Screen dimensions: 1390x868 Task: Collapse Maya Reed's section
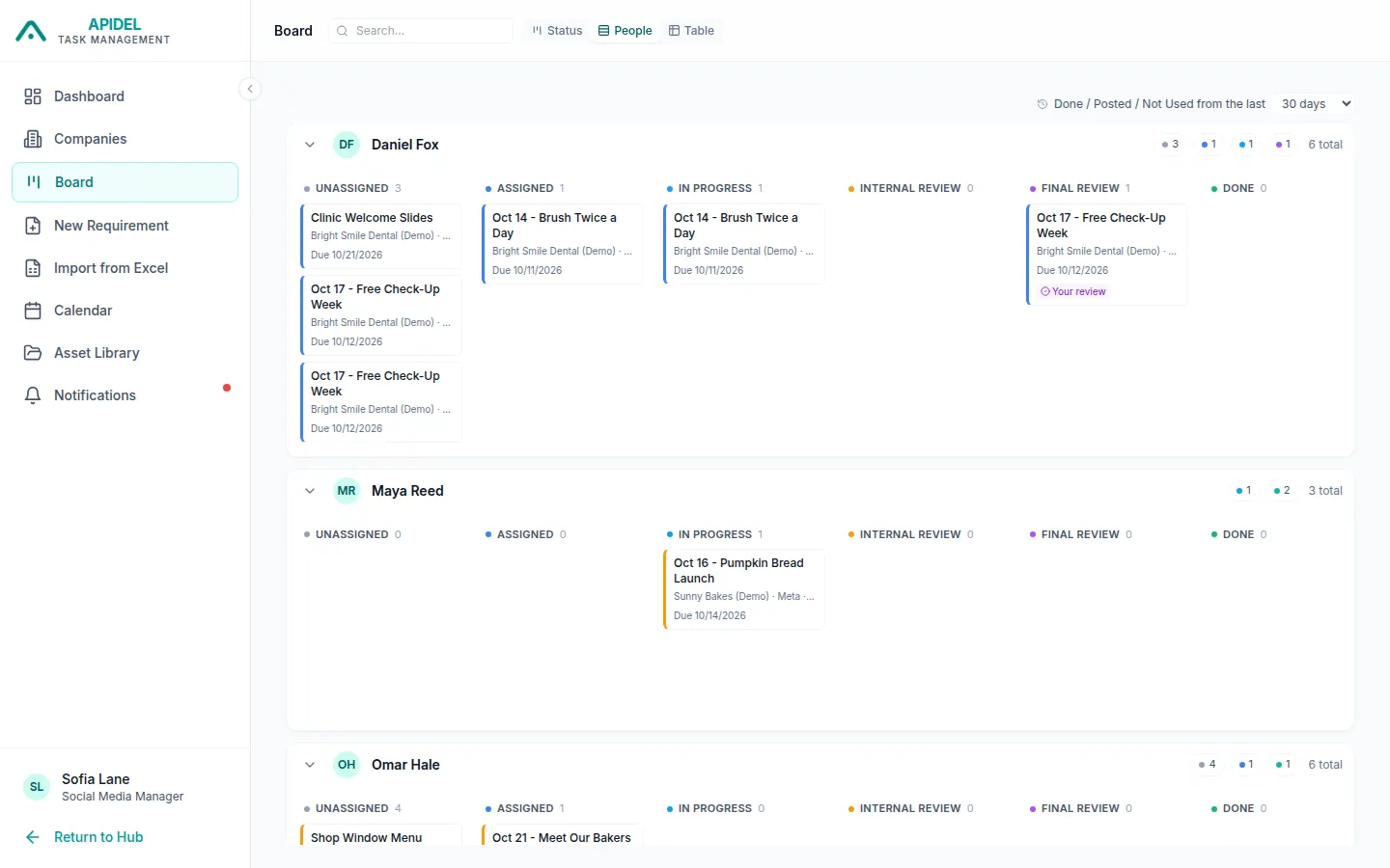click(x=310, y=491)
